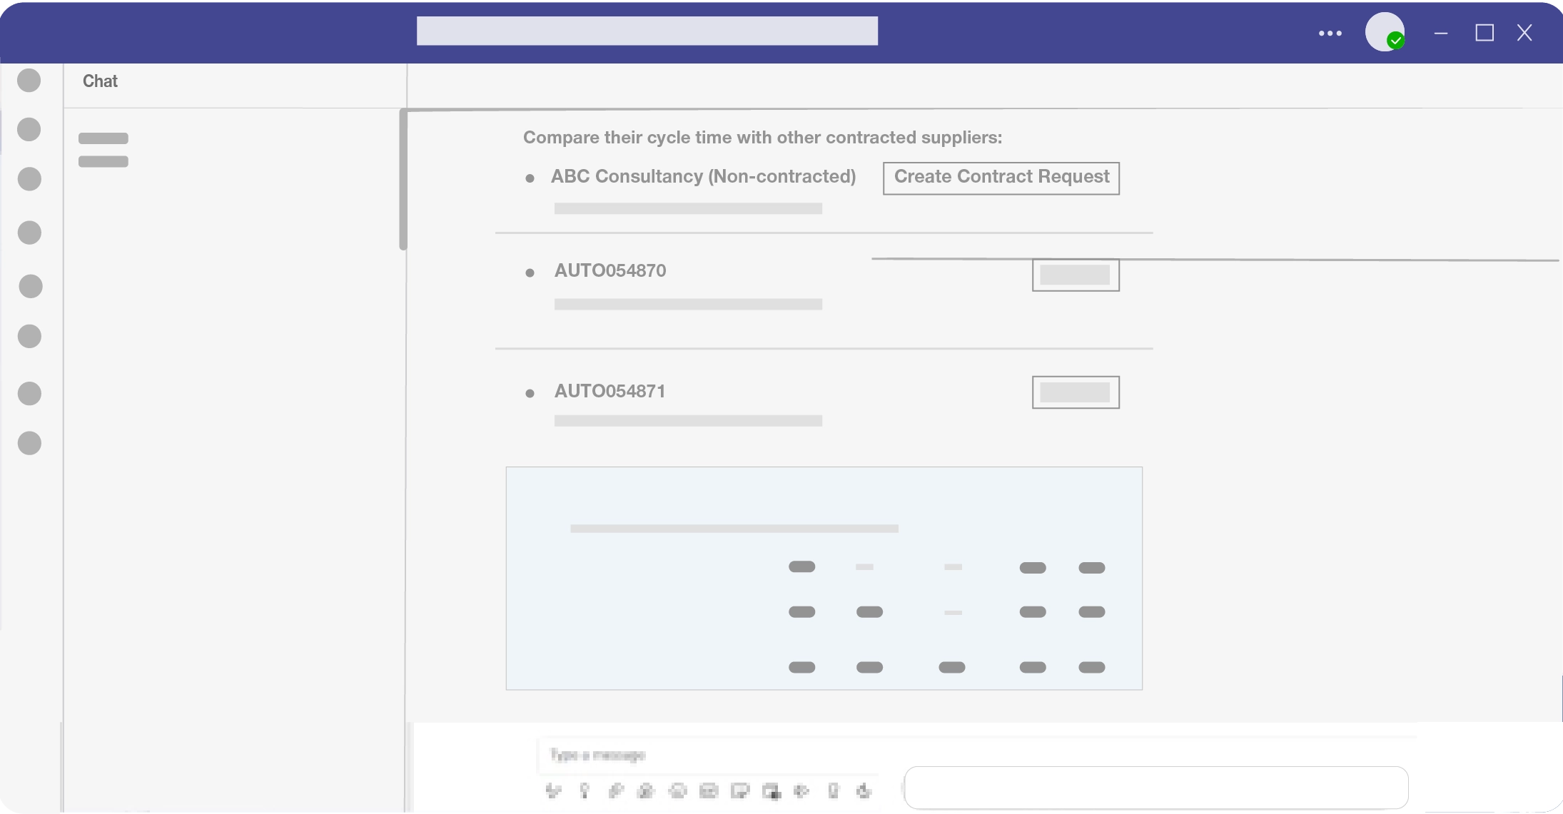The width and height of the screenshot is (1563, 814).
Task: Select ABC Consultancy (Non-contracted) supplier entry
Action: (702, 177)
